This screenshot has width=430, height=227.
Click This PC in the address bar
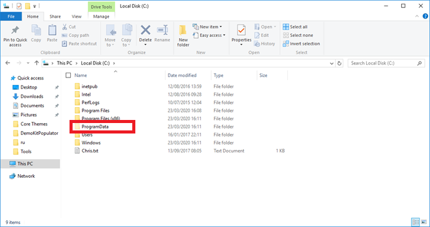[65, 63]
